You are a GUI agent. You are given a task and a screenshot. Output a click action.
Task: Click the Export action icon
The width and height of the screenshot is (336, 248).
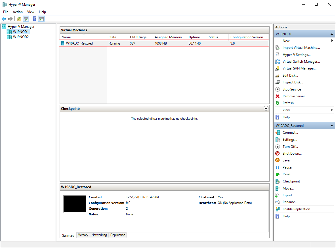(x=278, y=195)
